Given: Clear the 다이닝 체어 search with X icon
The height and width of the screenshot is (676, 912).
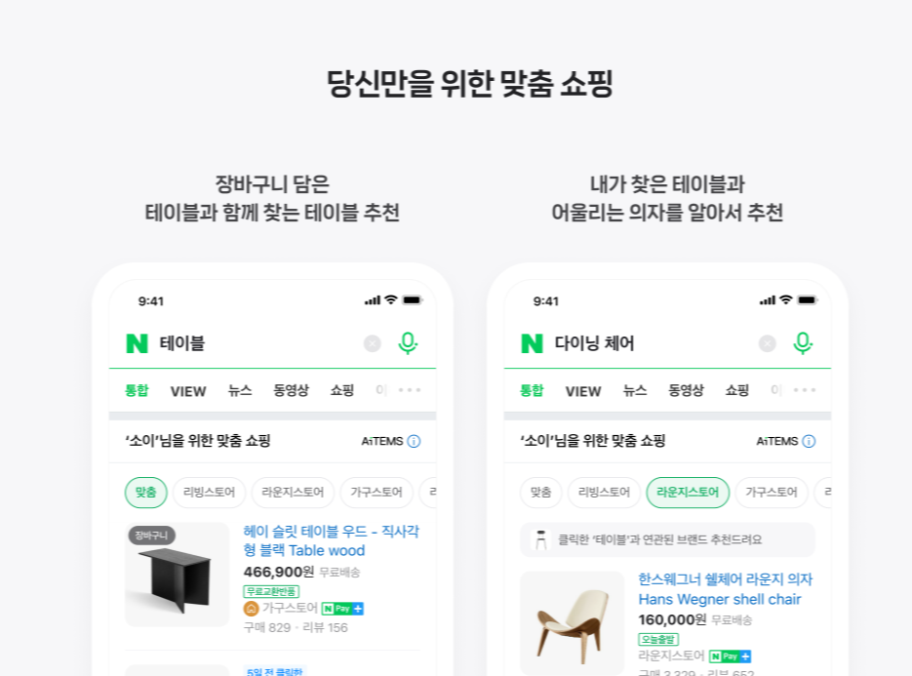Looking at the screenshot, I should point(768,343).
